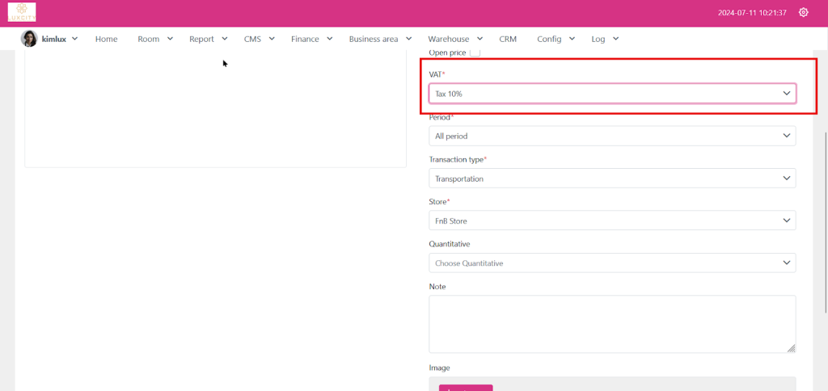
Task: Open the Choose Quantitative dropdown
Action: tap(612, 263)
